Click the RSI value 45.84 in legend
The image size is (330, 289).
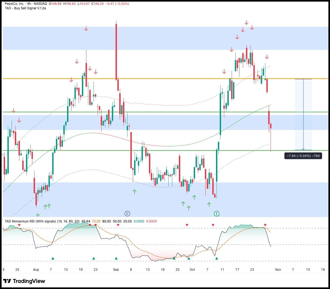[86, 221]
